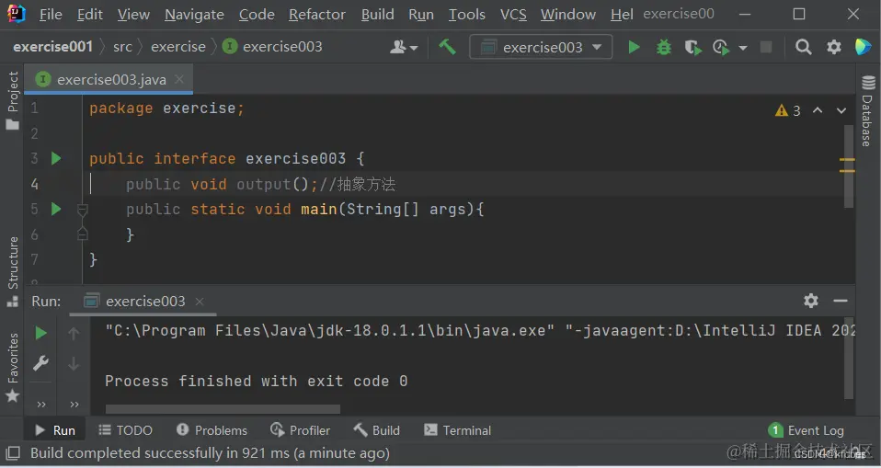Open IDE settings gear in toolbar
The image size is (881, 468).
(x=834, y=47)
